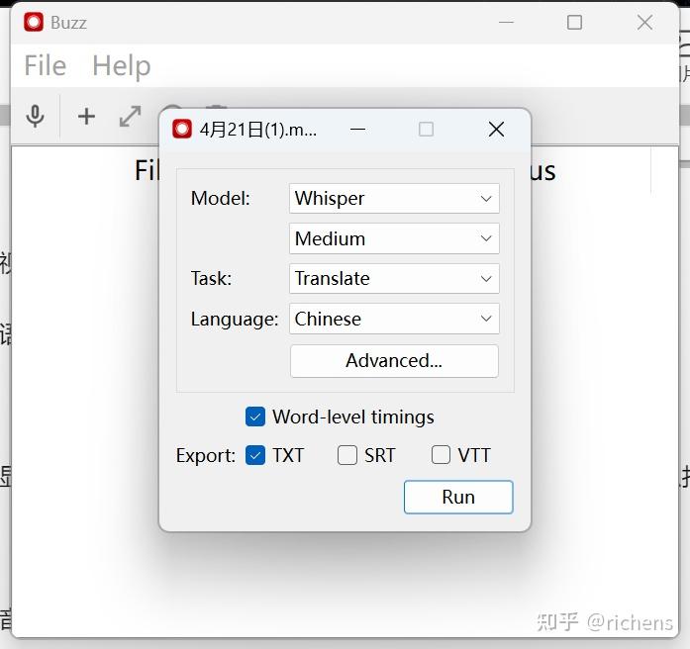Click the Buzz red app logo

pos(34,22)
